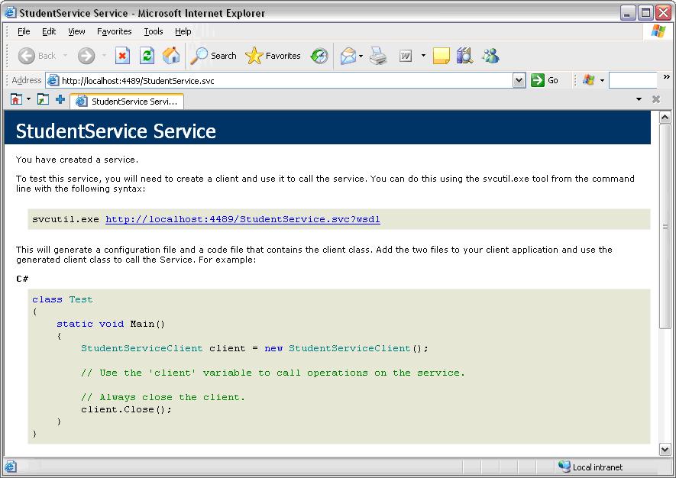Click the Stop loading icon
Image resolution: width=676 pixels, height=478 pixels.
pyautogui.click(x=122, y=56)
